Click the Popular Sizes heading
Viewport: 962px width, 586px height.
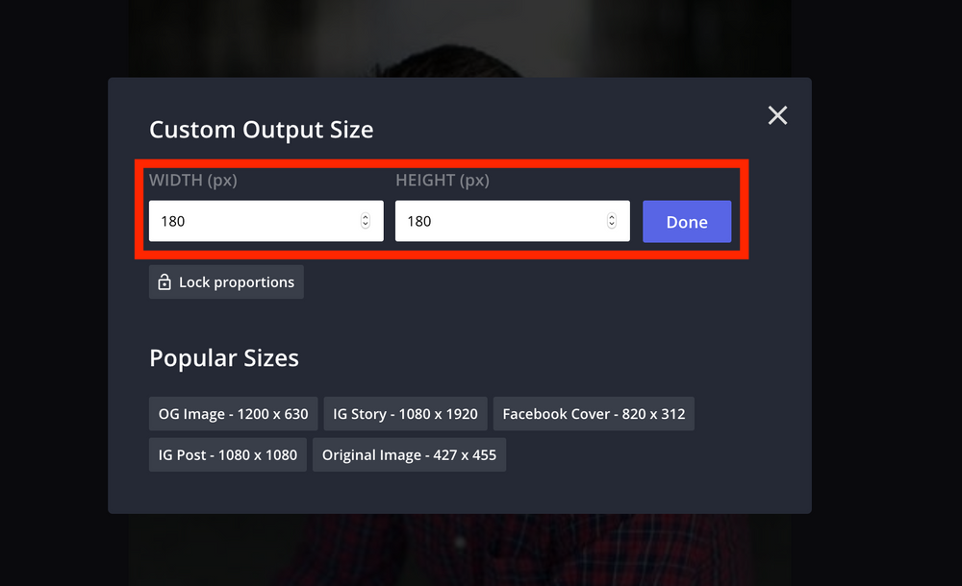tap(223, 357)
